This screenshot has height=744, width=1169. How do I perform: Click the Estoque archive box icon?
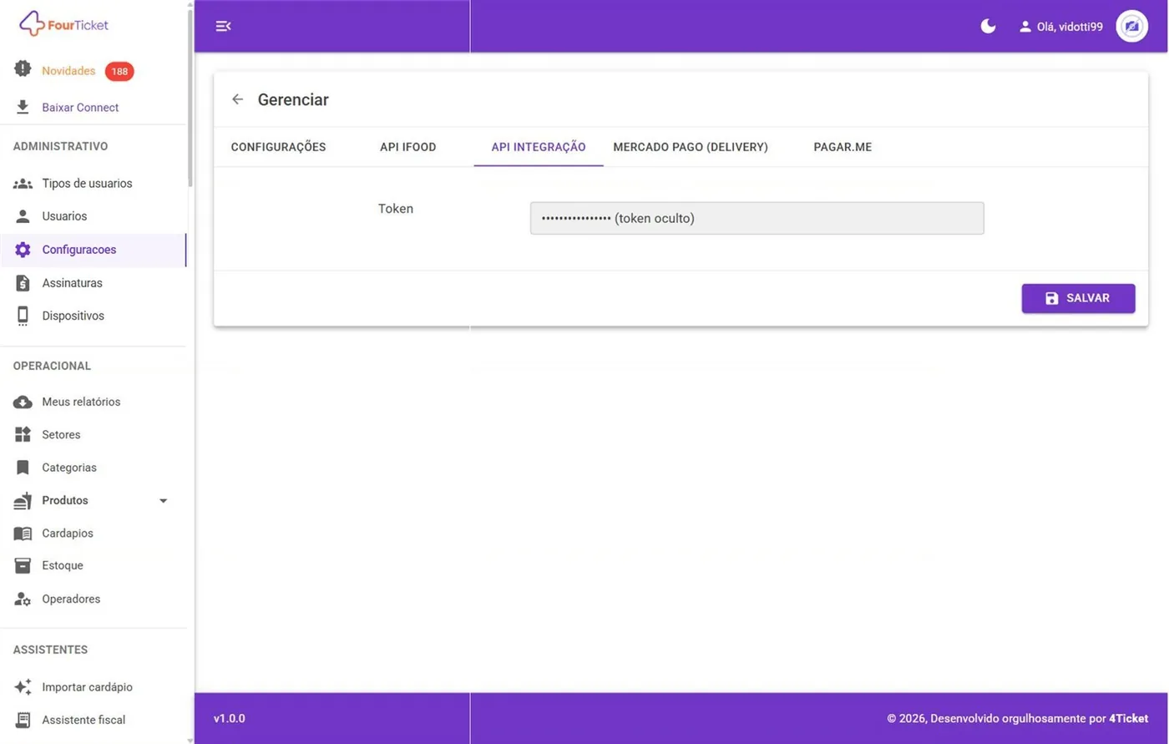(x=23, y=565)
